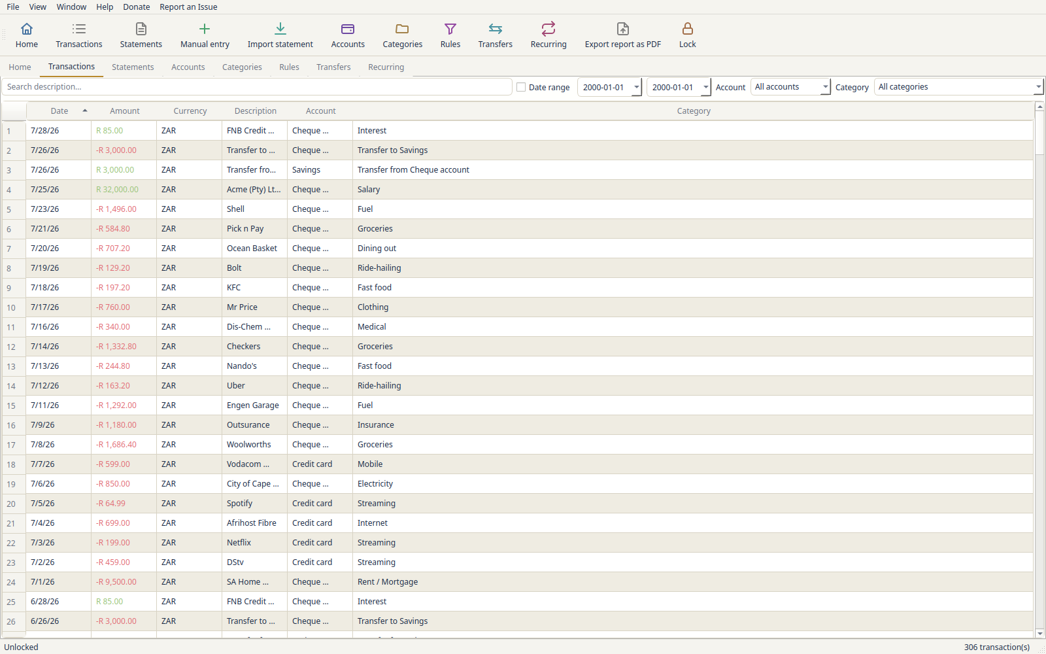Click the Insurance category cell
Screen dimensions: 1046x654
click(694, 425)
